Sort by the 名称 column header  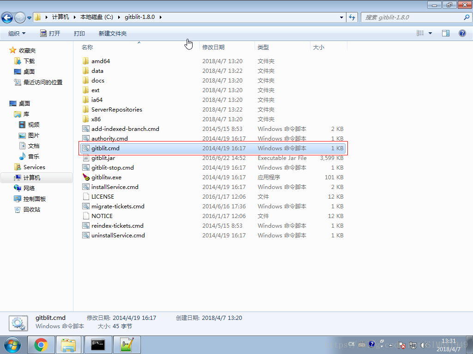(x=87, y=47)
